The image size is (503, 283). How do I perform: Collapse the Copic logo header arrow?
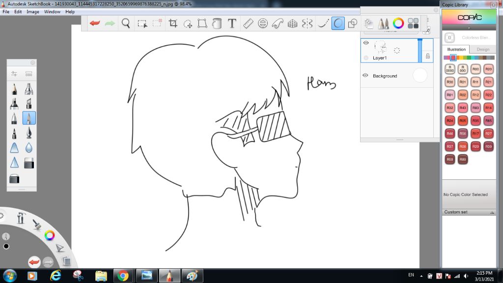[469, 28]
